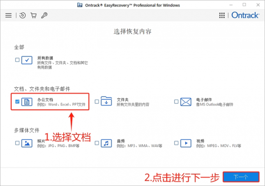Click the 电子邮件 label text
Screen dimensions: 265x186
(204, 100)
